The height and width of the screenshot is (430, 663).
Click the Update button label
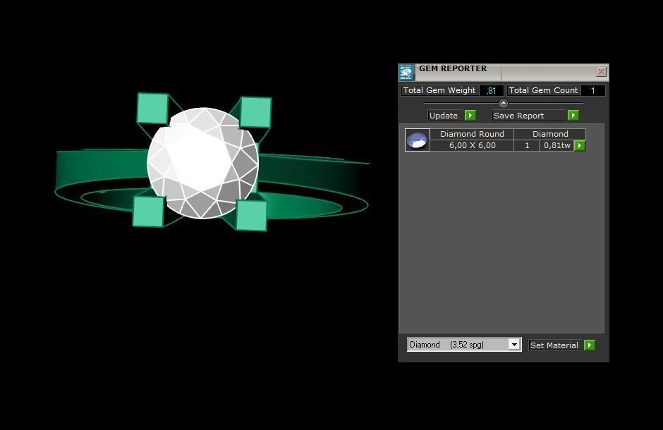446,116
